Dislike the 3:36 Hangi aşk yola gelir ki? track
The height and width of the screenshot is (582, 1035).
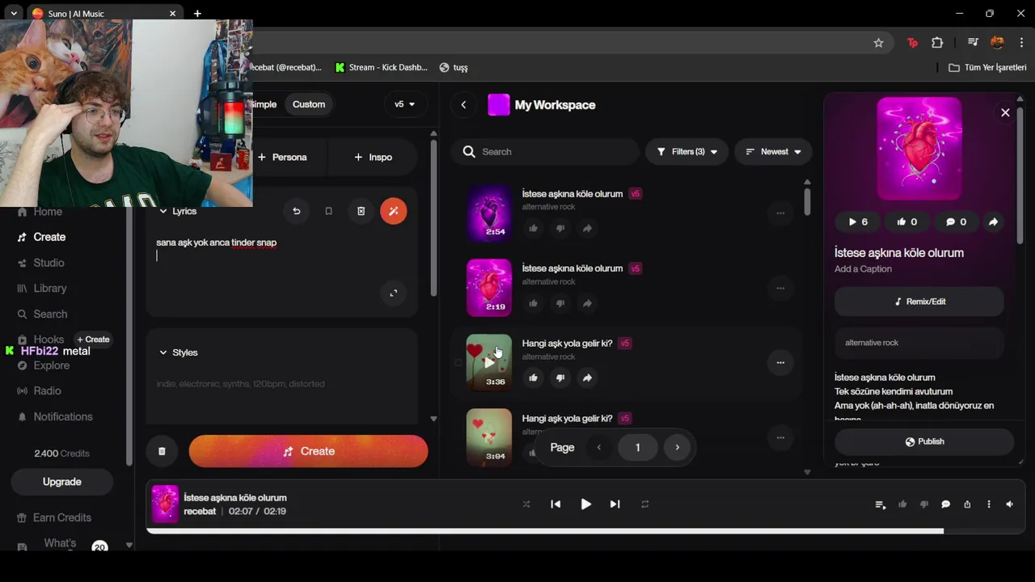click(x=560, y=377)
